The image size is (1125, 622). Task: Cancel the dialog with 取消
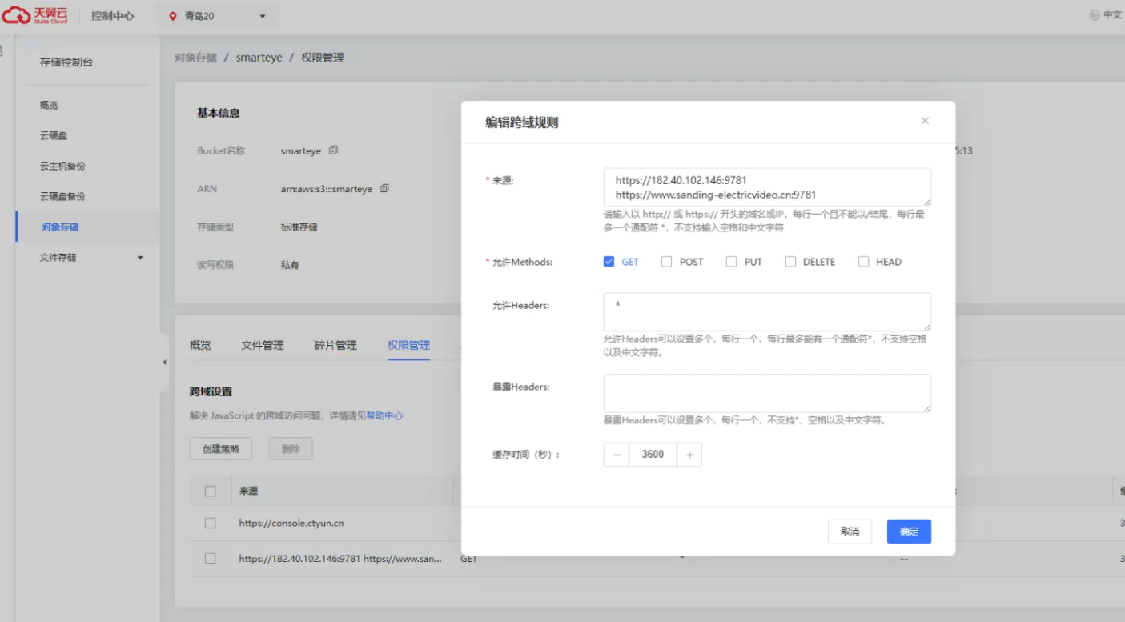850,531
